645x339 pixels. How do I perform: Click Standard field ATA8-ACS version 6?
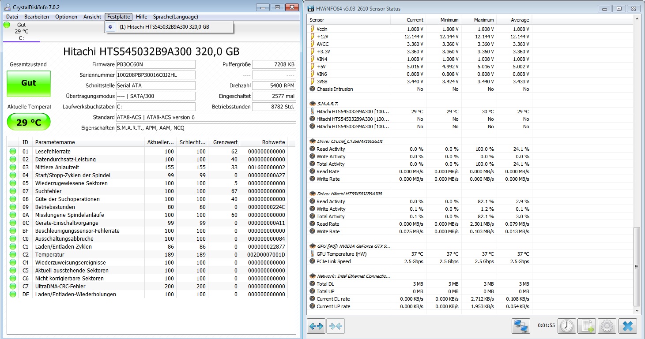coord(206,117)
